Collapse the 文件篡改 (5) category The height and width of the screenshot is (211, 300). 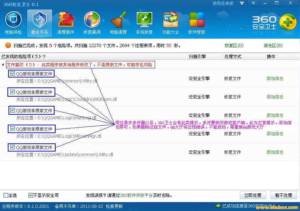tap(3, 65)
